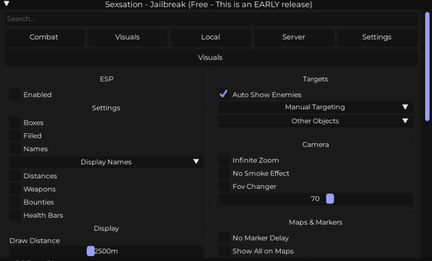Click into the Search field

click(x=211, y=19)
